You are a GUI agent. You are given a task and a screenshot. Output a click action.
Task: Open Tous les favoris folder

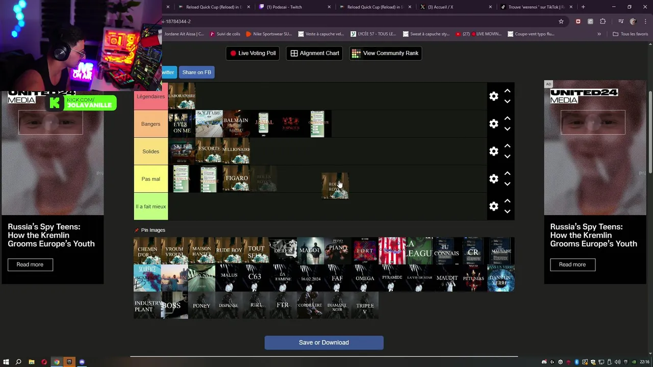click(631, 34)
